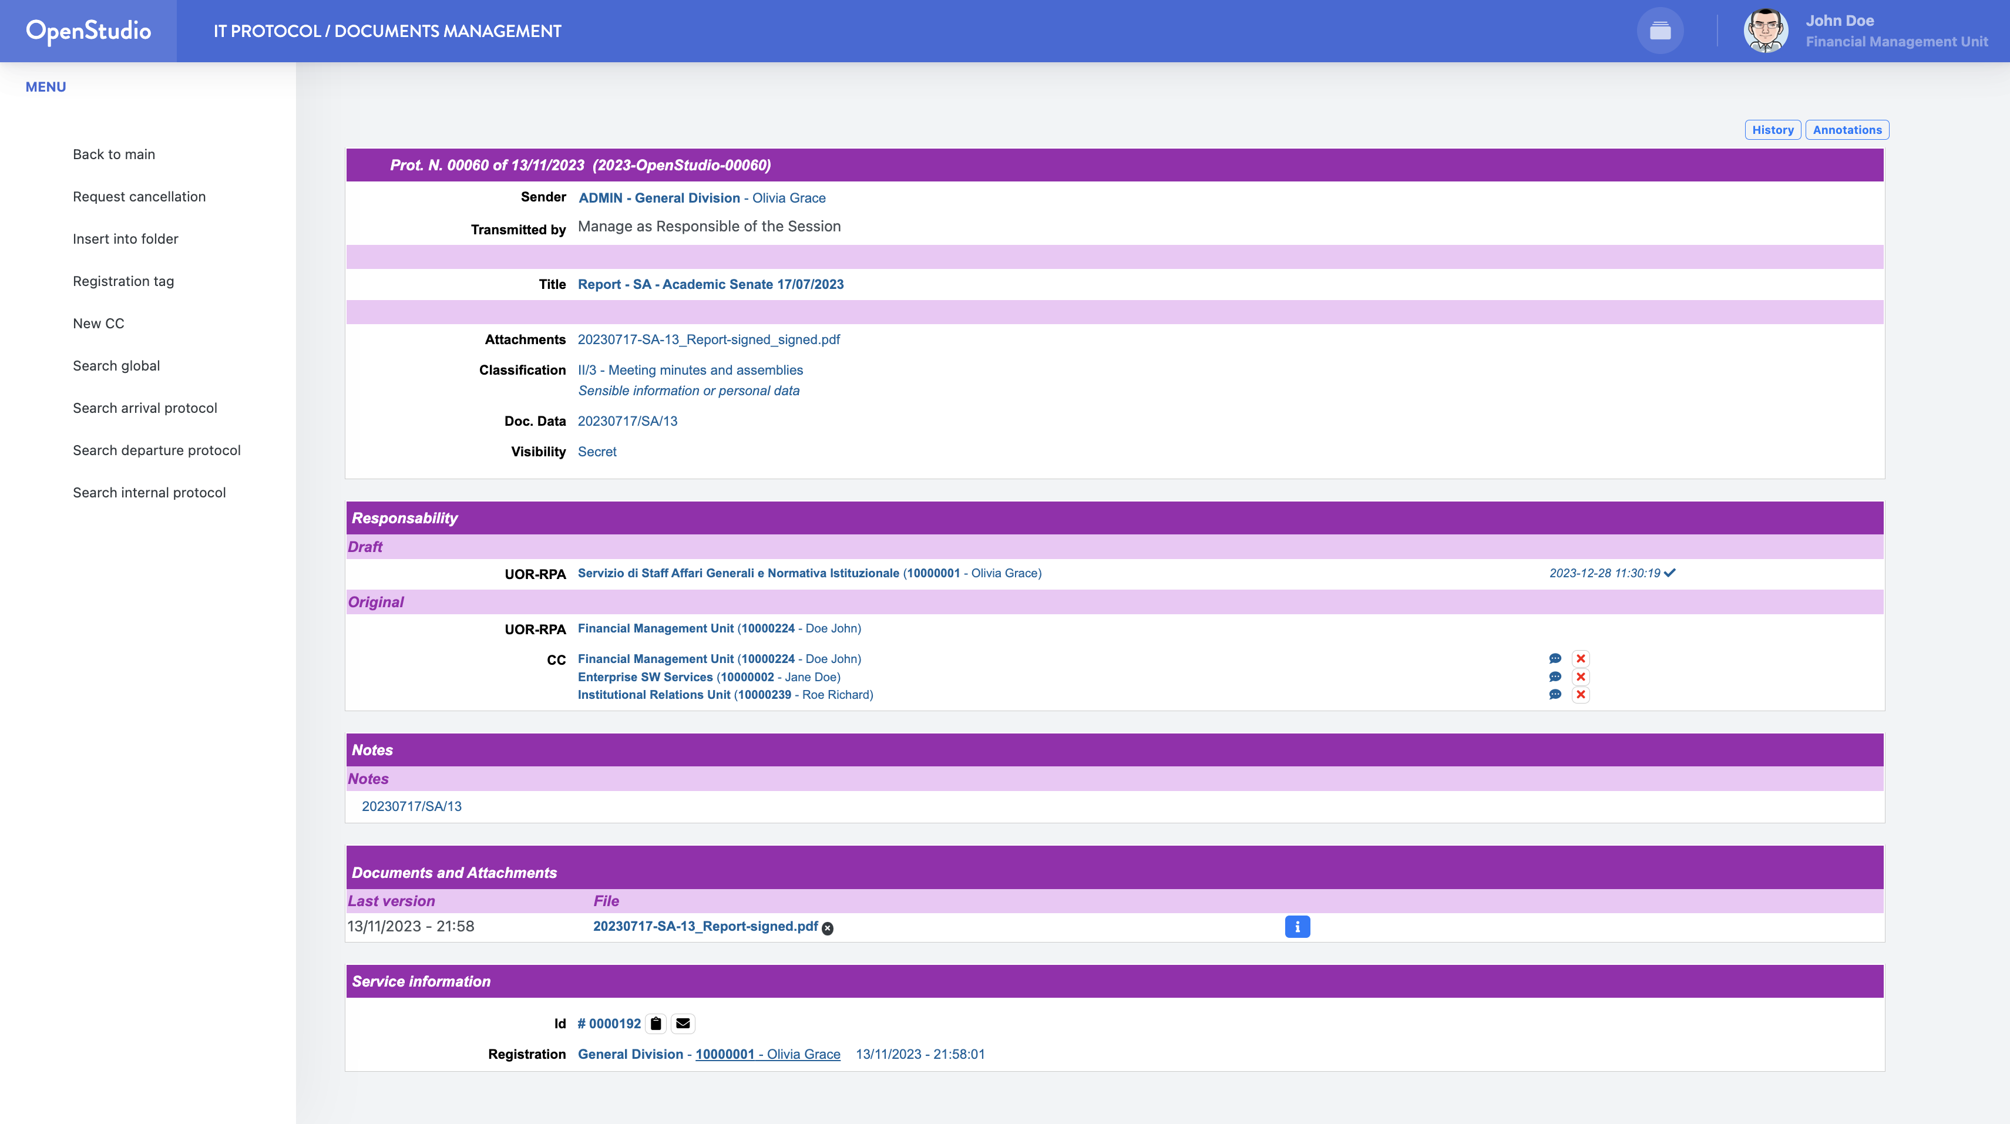Open the folder icon in the header

click(x=1660, y=31)
